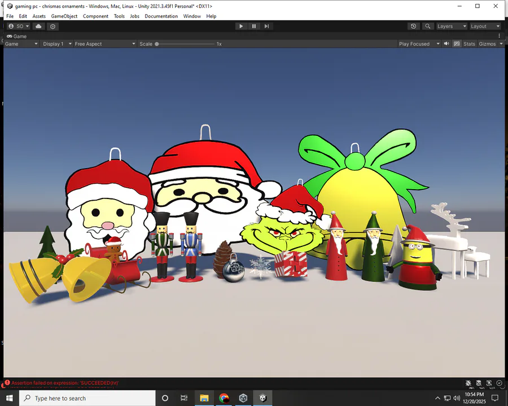
Task: Open the Unity account SO dropdown
Action: point(19,27)
